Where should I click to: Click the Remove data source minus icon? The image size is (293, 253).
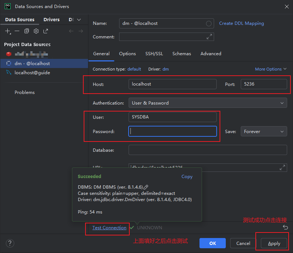(x=17, y=31)
